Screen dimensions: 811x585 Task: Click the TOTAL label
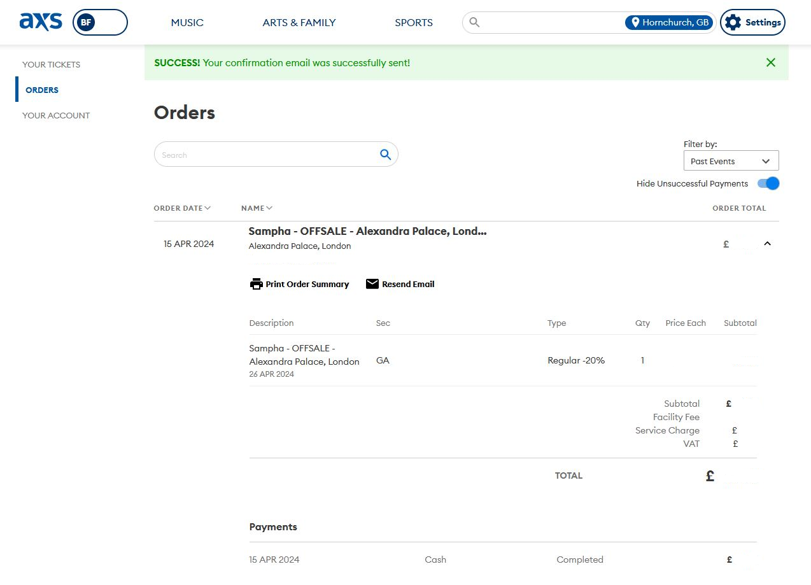568,476
